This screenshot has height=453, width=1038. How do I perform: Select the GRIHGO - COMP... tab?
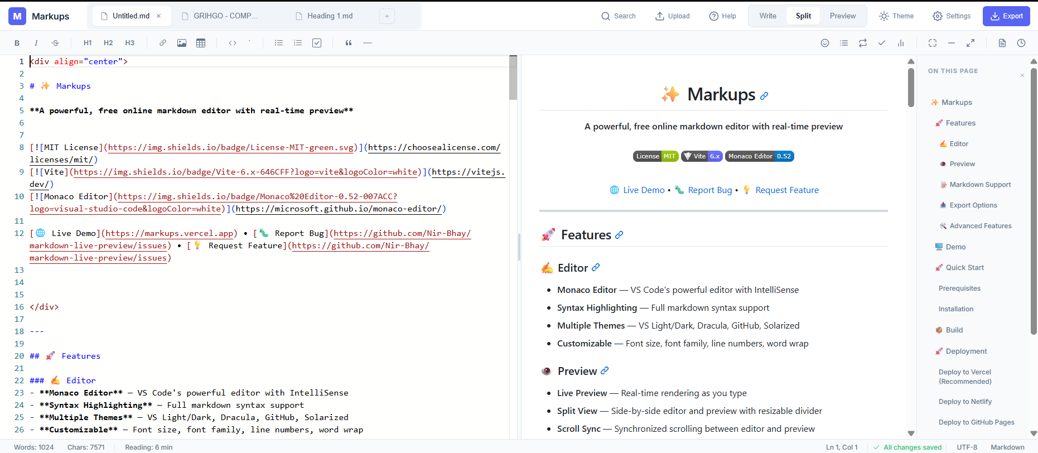(x=225, y=16)
